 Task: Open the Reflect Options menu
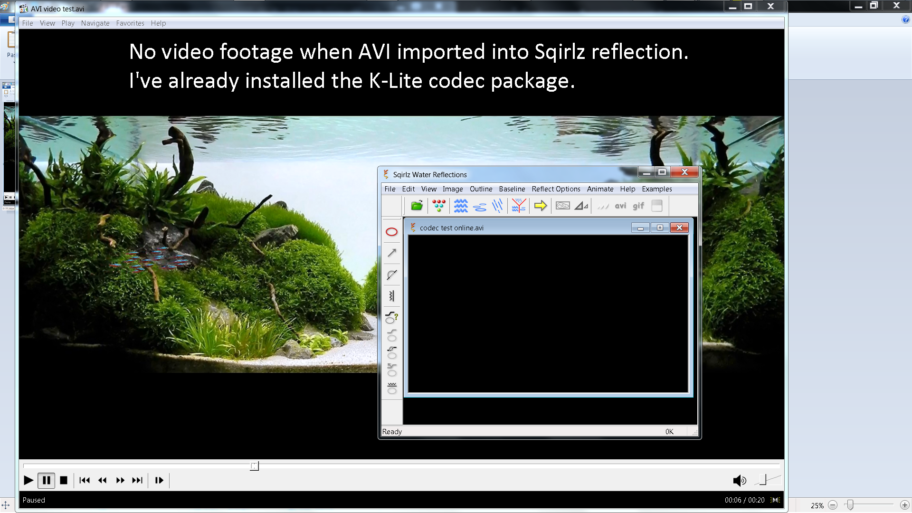[x=556, y=189]
